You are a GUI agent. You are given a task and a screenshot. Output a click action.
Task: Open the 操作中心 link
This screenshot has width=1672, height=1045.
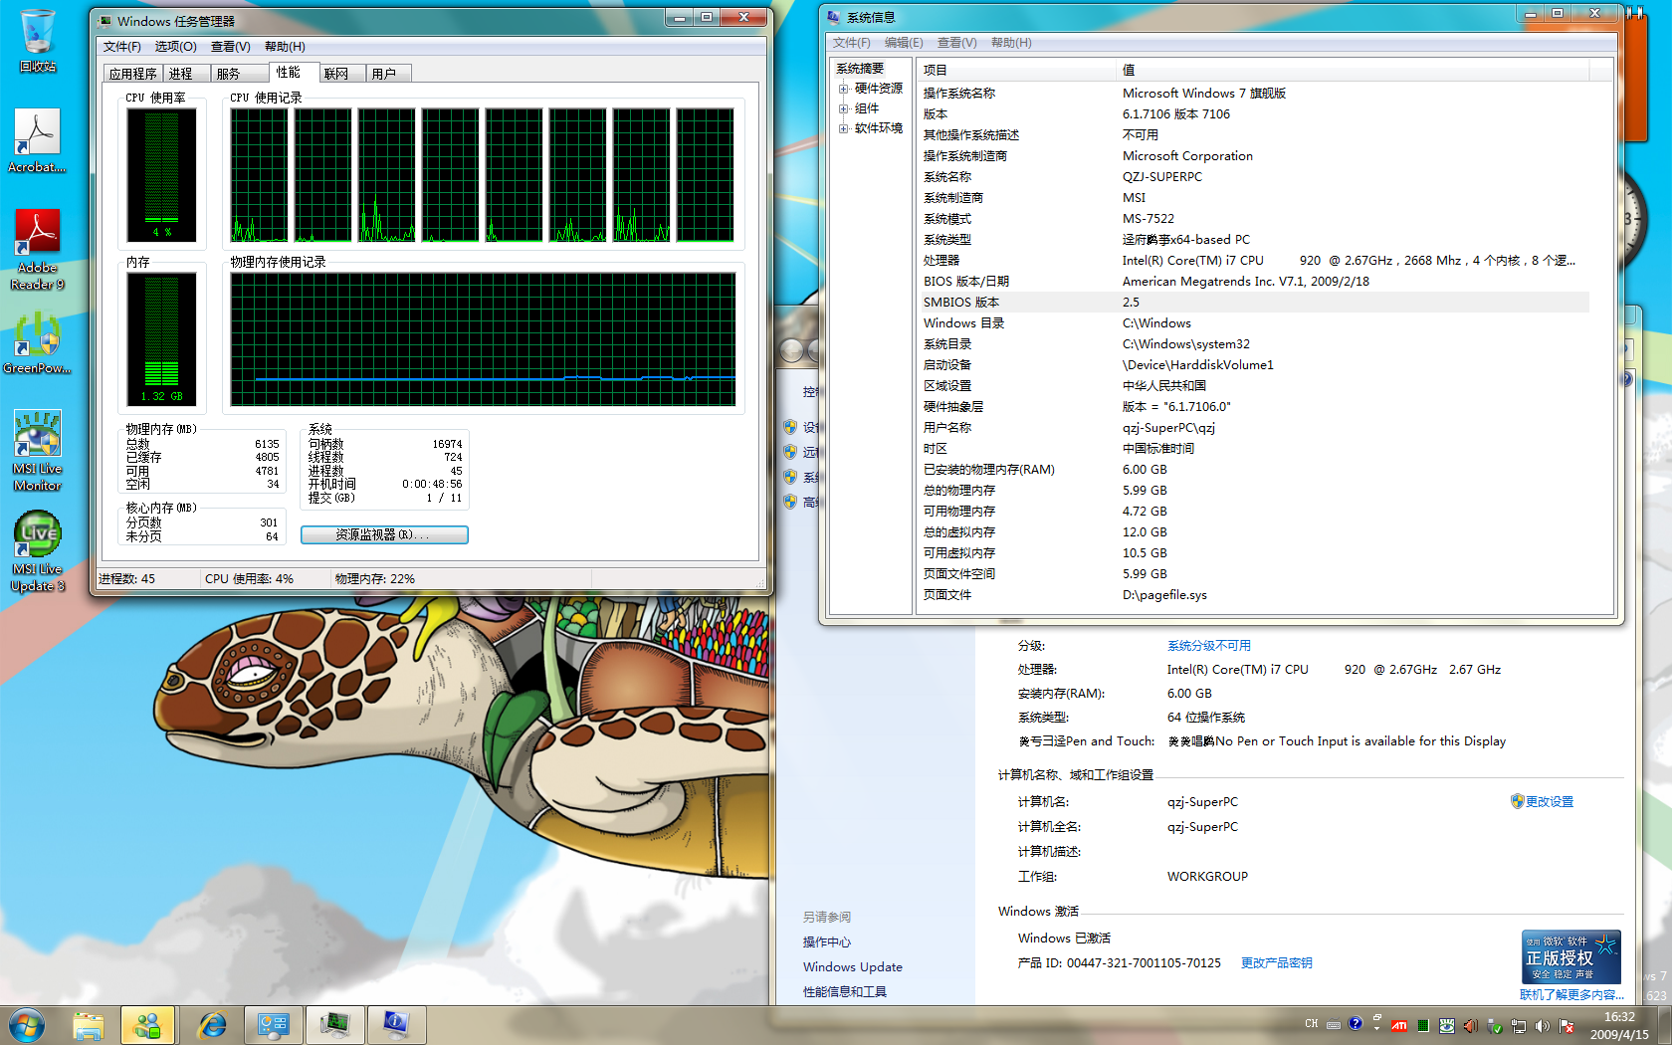pos(827,942)
